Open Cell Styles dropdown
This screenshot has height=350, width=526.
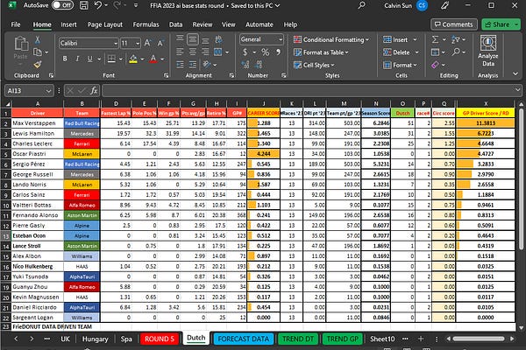315,65
